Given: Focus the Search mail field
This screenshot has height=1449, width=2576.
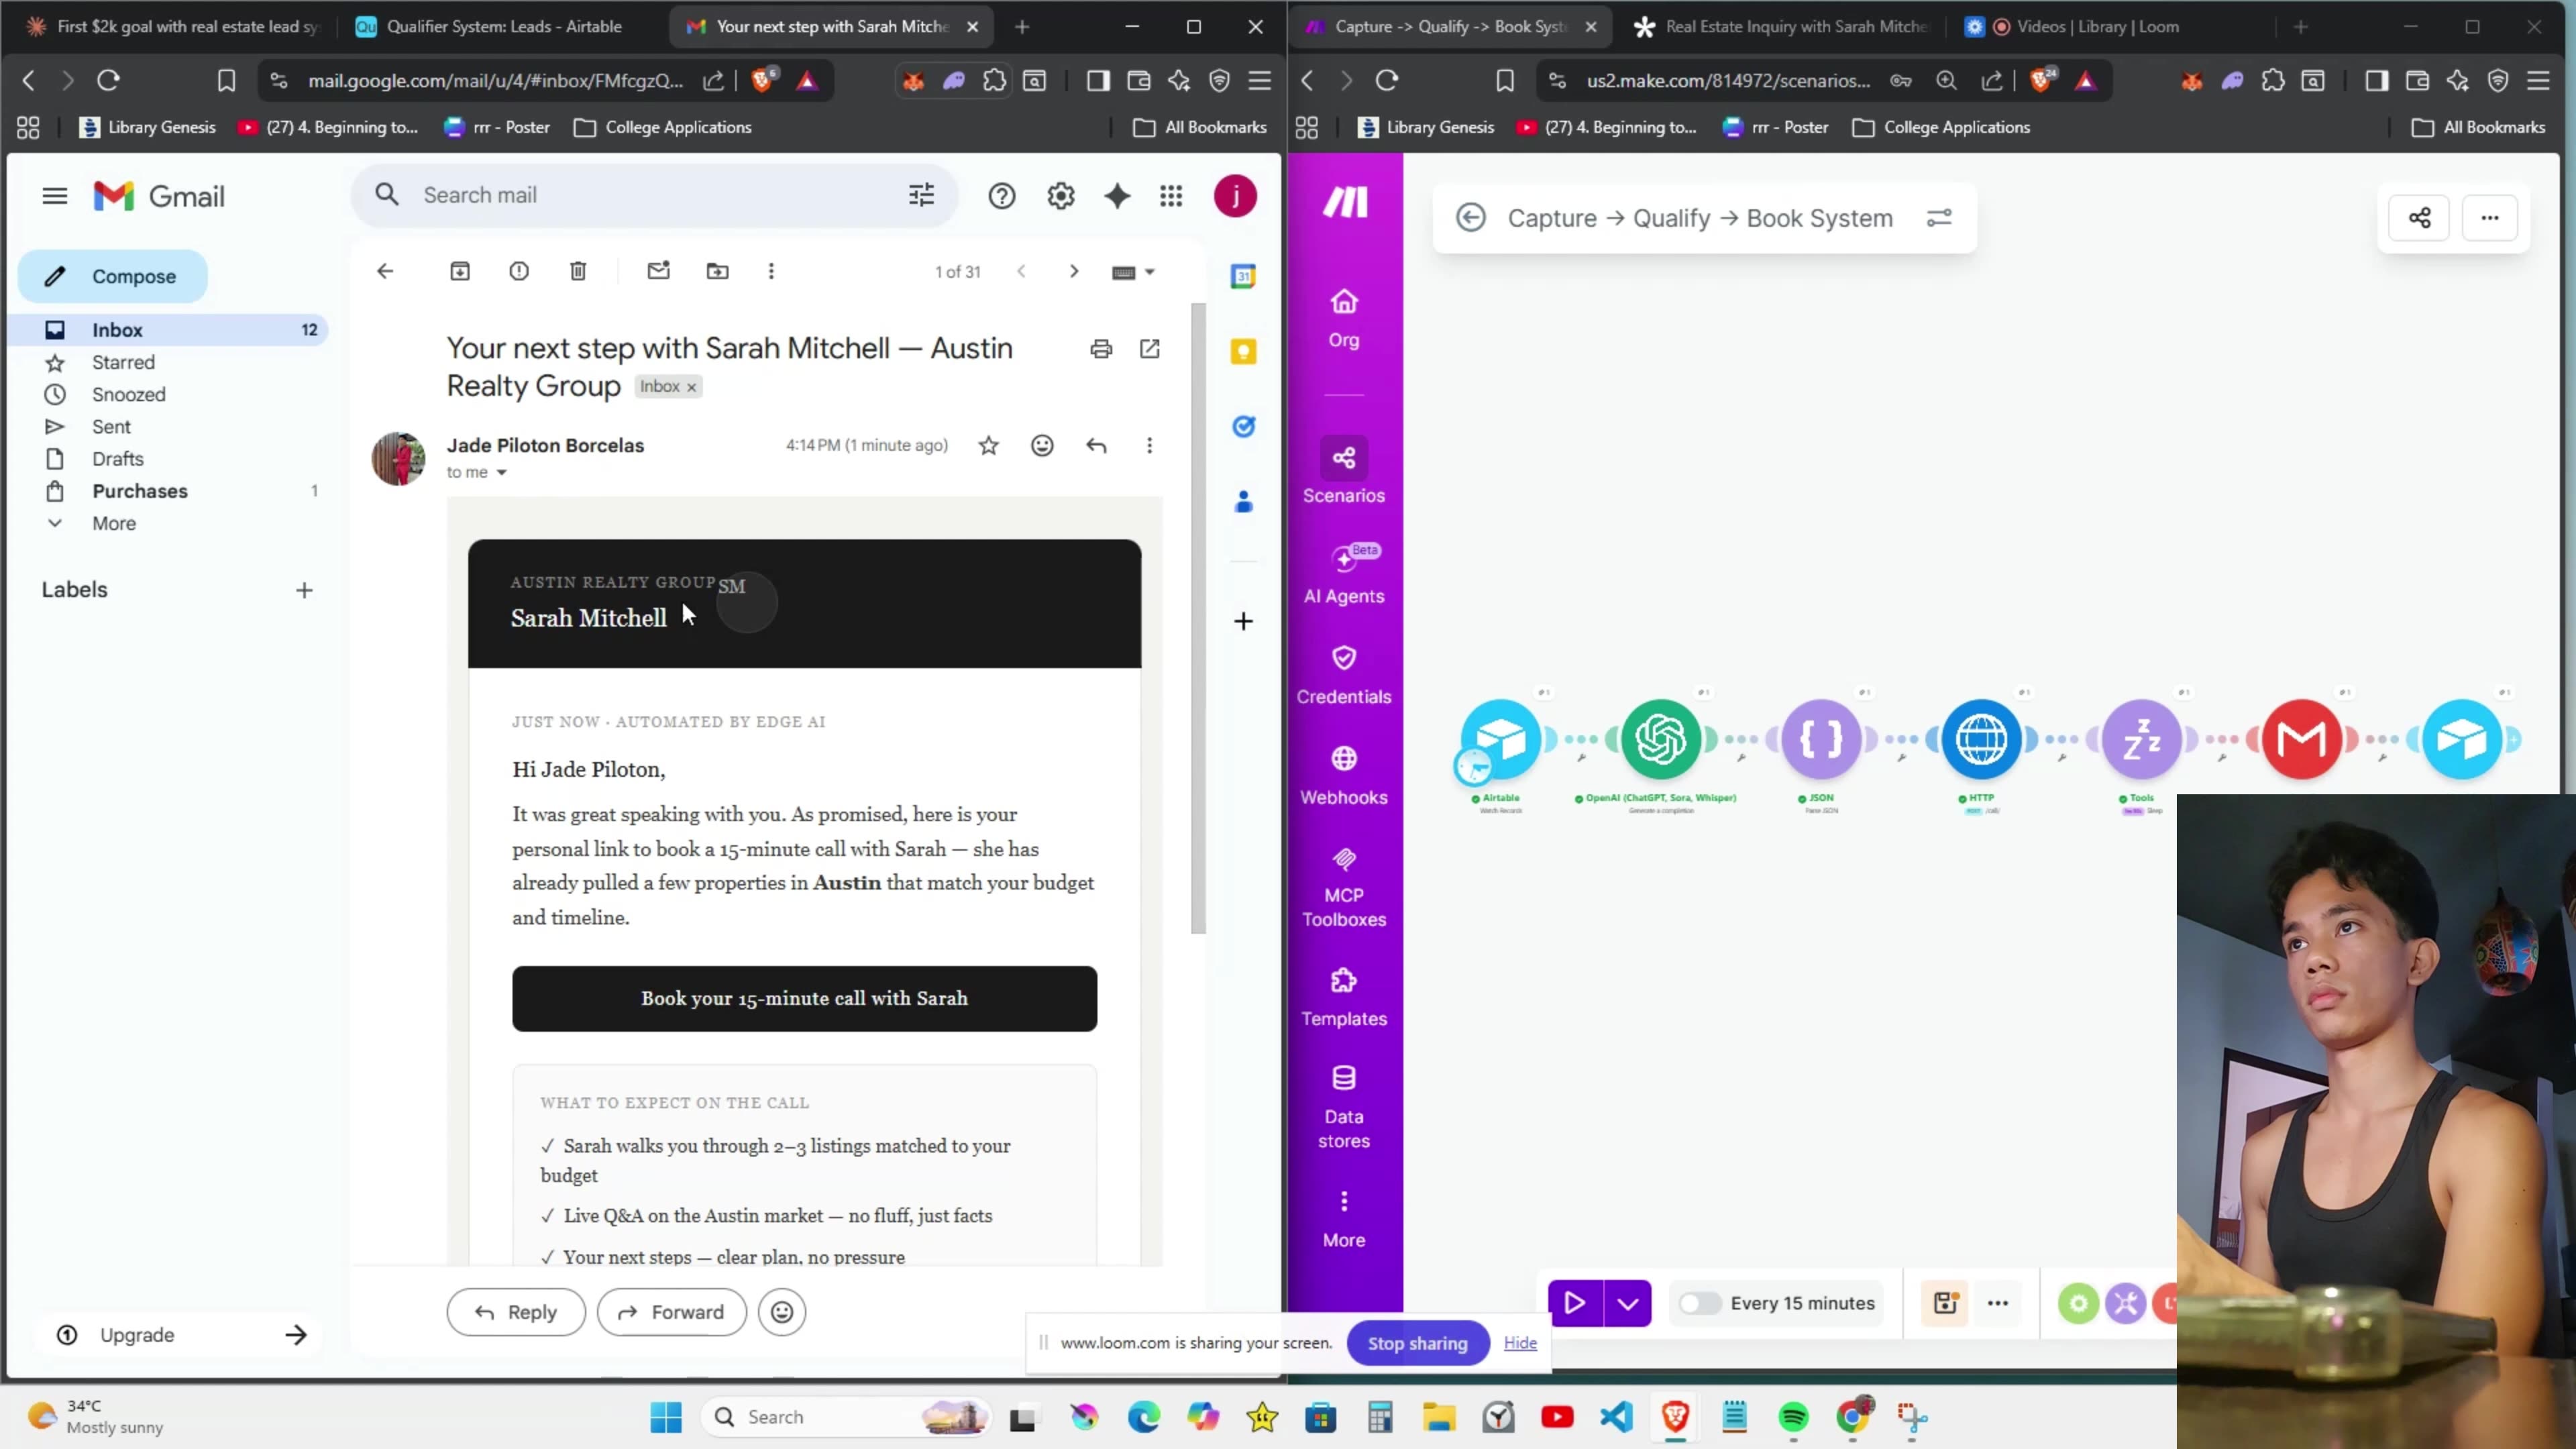Looking at the screenshot, I should click(654, 195).
